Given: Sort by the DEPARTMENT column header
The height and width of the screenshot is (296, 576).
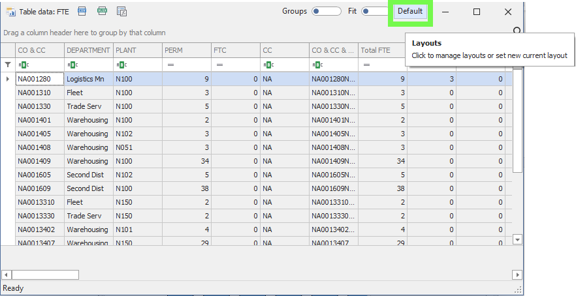Looking at the screenshot, I should coord(88,50).
